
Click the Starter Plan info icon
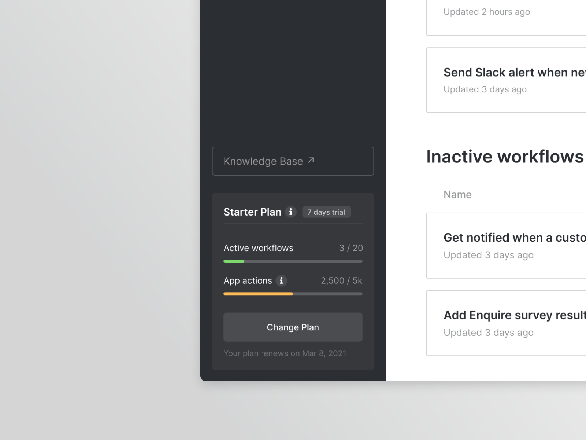(x=290, y=212)
